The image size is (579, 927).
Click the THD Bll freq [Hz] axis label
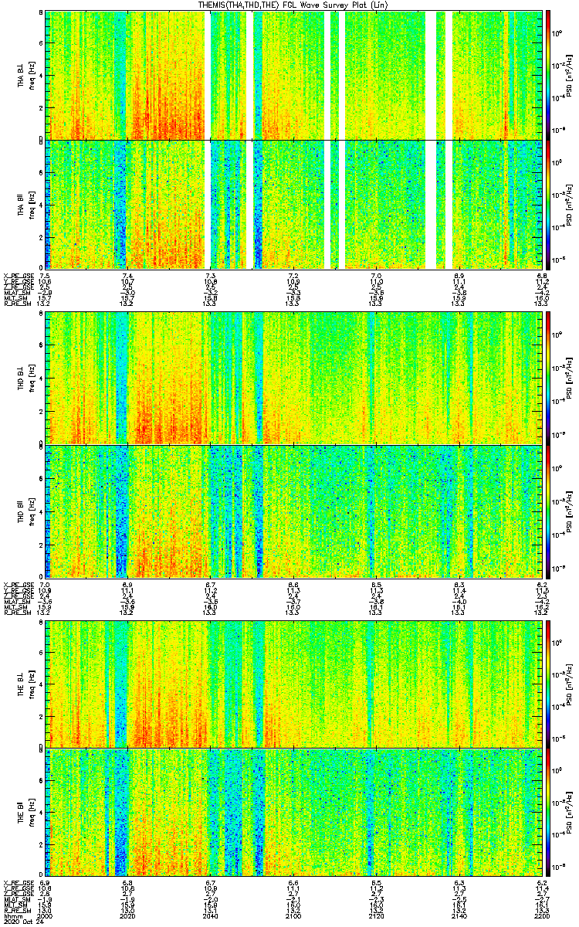25,511
